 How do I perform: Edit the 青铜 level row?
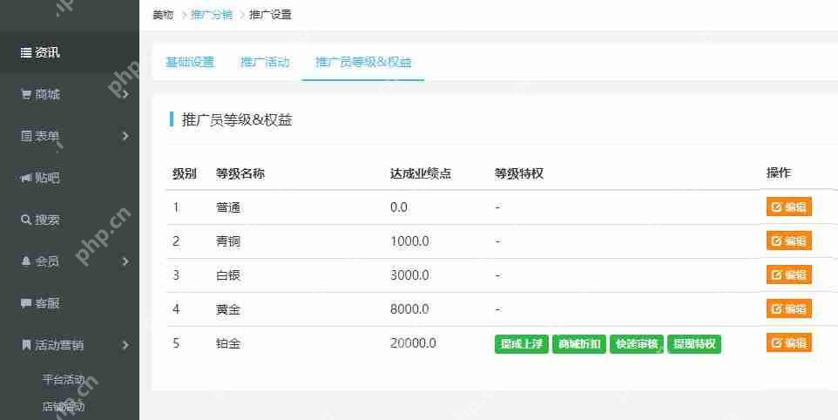tap(789, 240)
